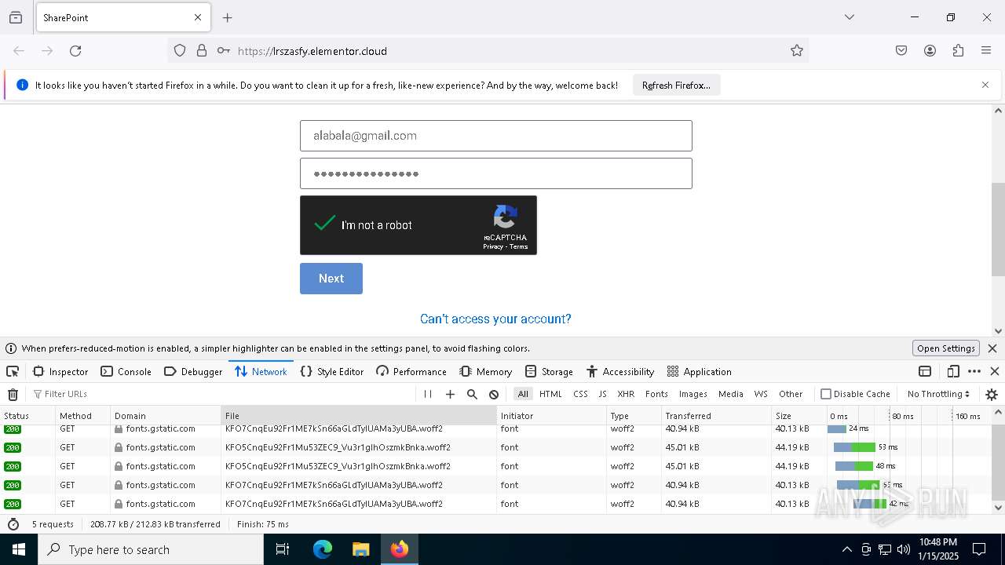
Task: Close the reduced-motion notice
Action: click(992, 348)
